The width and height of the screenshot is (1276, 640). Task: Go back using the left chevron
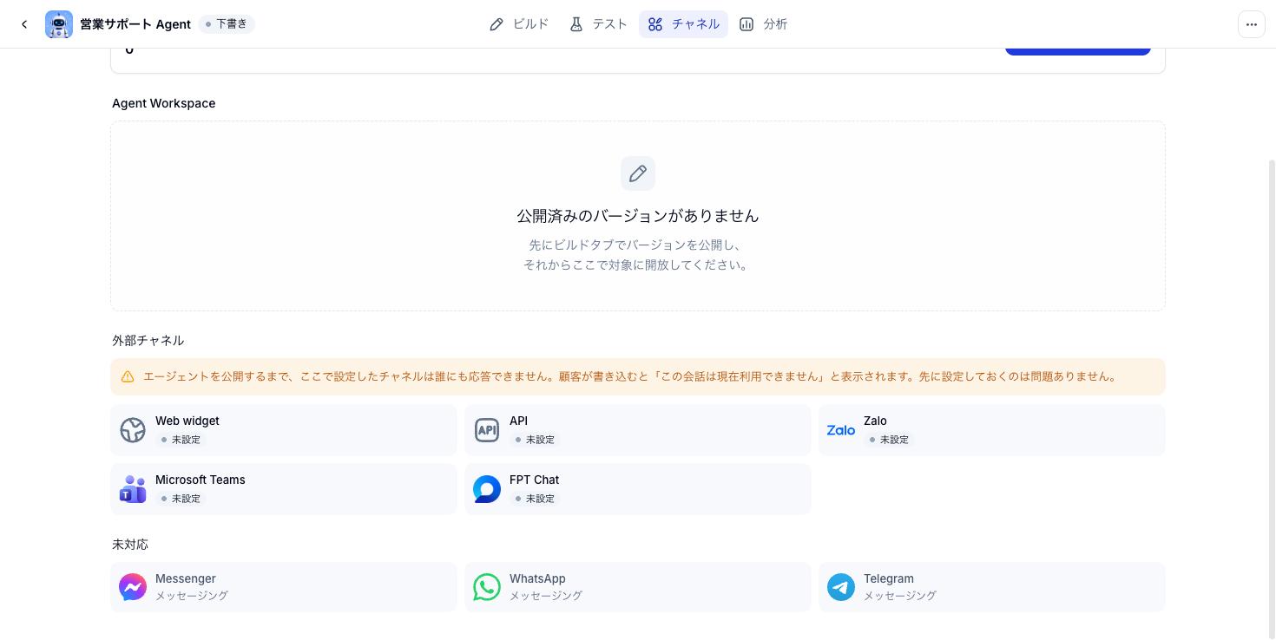tap(24, 24)
